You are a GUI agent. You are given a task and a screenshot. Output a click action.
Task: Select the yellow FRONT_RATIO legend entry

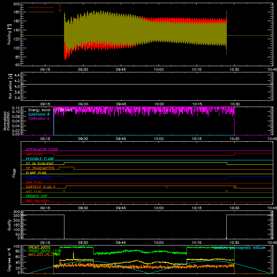(x=39, y=248)
